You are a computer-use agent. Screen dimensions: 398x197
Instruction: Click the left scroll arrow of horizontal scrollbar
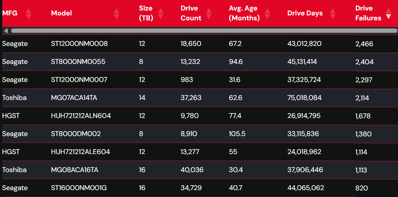point(6,31)
